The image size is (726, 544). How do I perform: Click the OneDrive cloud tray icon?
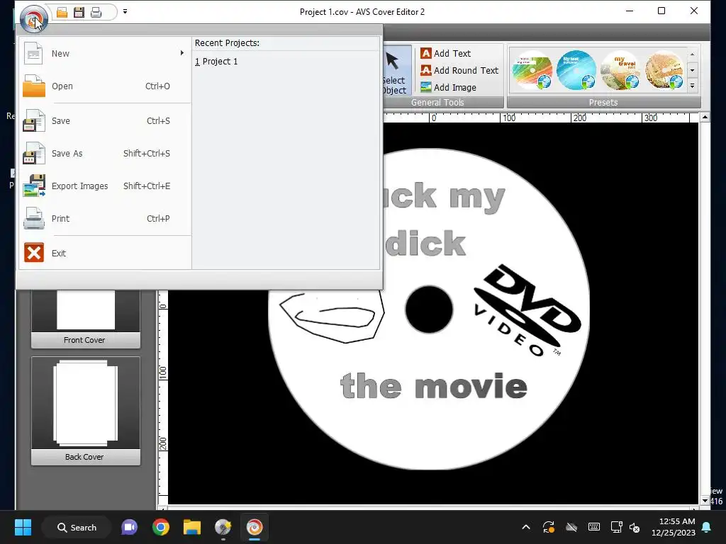pyautogui.click(x=571, y=527)
